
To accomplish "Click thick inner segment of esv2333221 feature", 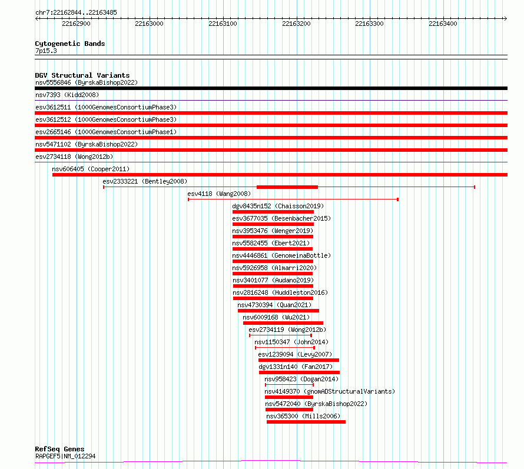I will (x=287, y=187).
